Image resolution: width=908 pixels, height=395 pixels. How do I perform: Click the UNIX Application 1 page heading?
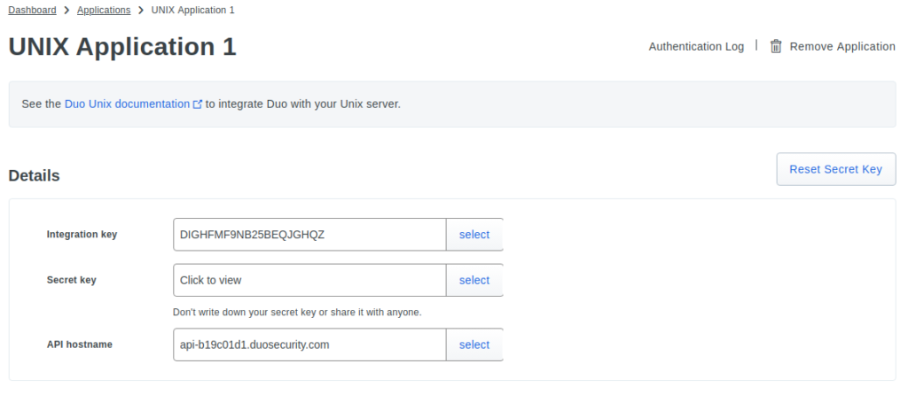coord(122,47)
